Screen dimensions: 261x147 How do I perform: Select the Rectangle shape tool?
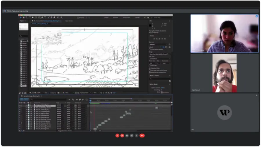tap(39, 17)
